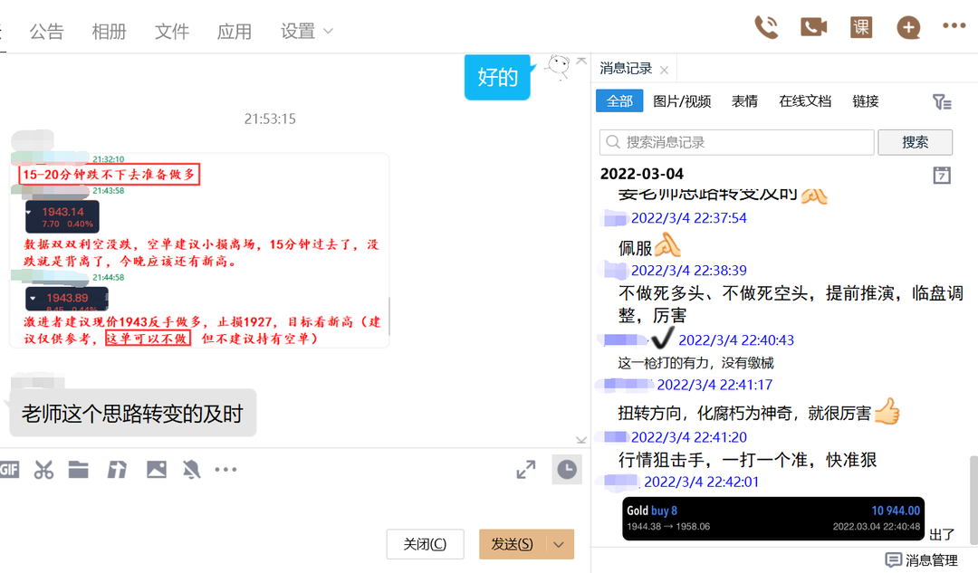
Task: Click the 搜索消息记录 search field
Action: tap(736, 142)
